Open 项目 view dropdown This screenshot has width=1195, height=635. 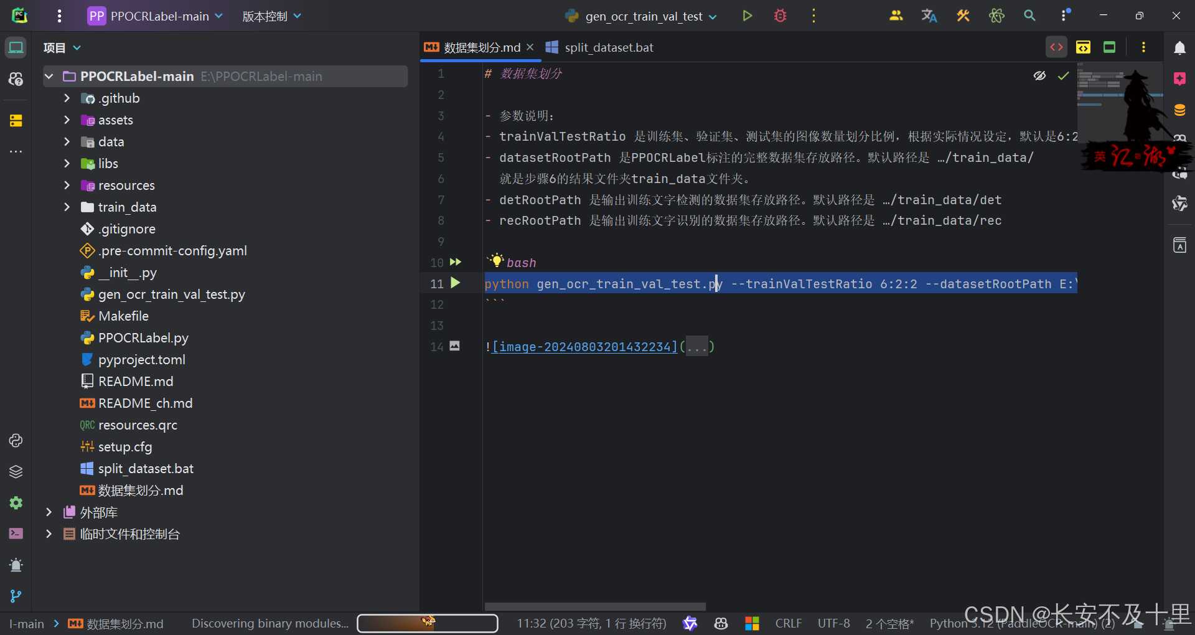point(62,47)
